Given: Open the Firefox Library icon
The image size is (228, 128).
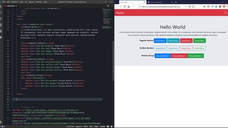Looking at the screenshot, I should (x=204, y=6).
